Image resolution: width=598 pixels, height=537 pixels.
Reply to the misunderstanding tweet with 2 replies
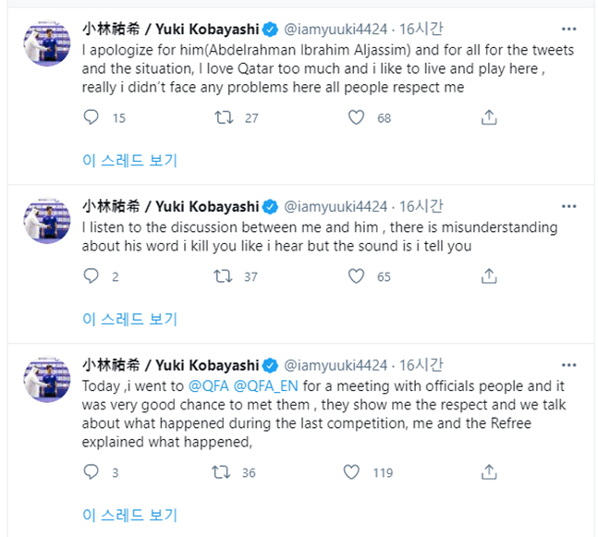[x=91, y=275]
